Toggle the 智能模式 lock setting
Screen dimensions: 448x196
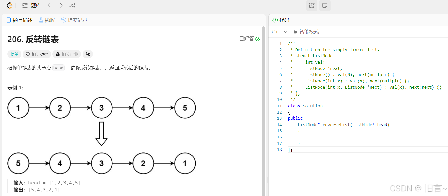[306, 32]
